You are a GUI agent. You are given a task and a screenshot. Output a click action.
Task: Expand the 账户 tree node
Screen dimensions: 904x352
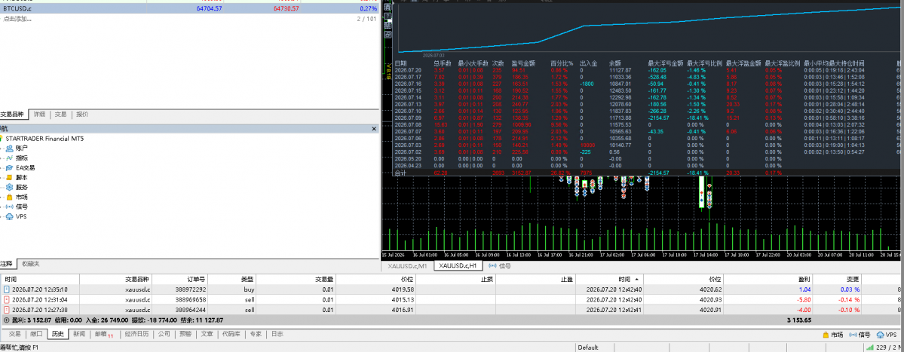2,148
